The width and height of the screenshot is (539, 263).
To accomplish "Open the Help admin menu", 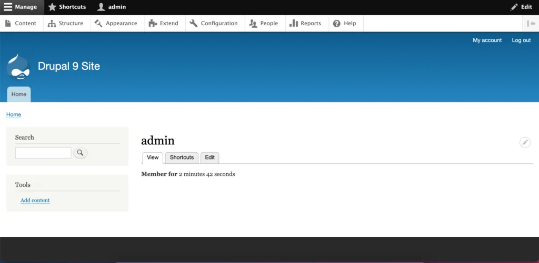I will click(x=345, y=23).
